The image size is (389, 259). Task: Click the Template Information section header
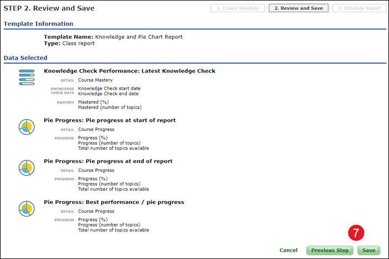coord(38,24)
